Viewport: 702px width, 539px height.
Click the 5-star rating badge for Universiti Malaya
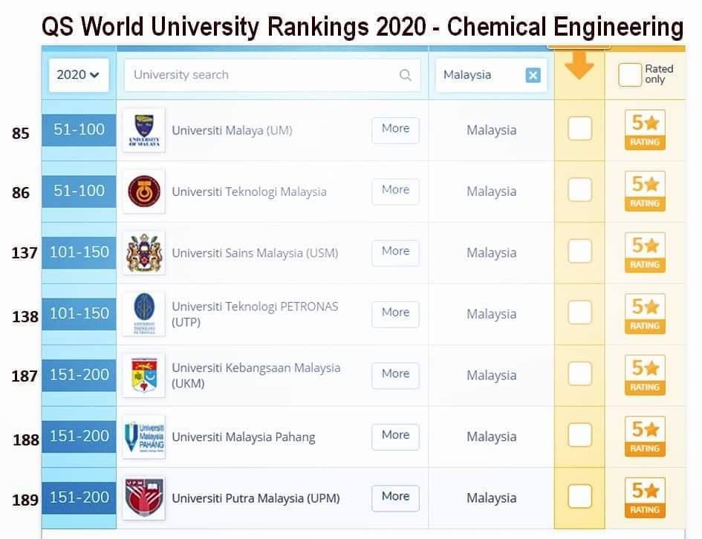(645, 130)
